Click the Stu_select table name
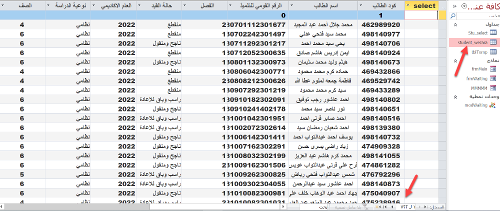 click(478, 32)
